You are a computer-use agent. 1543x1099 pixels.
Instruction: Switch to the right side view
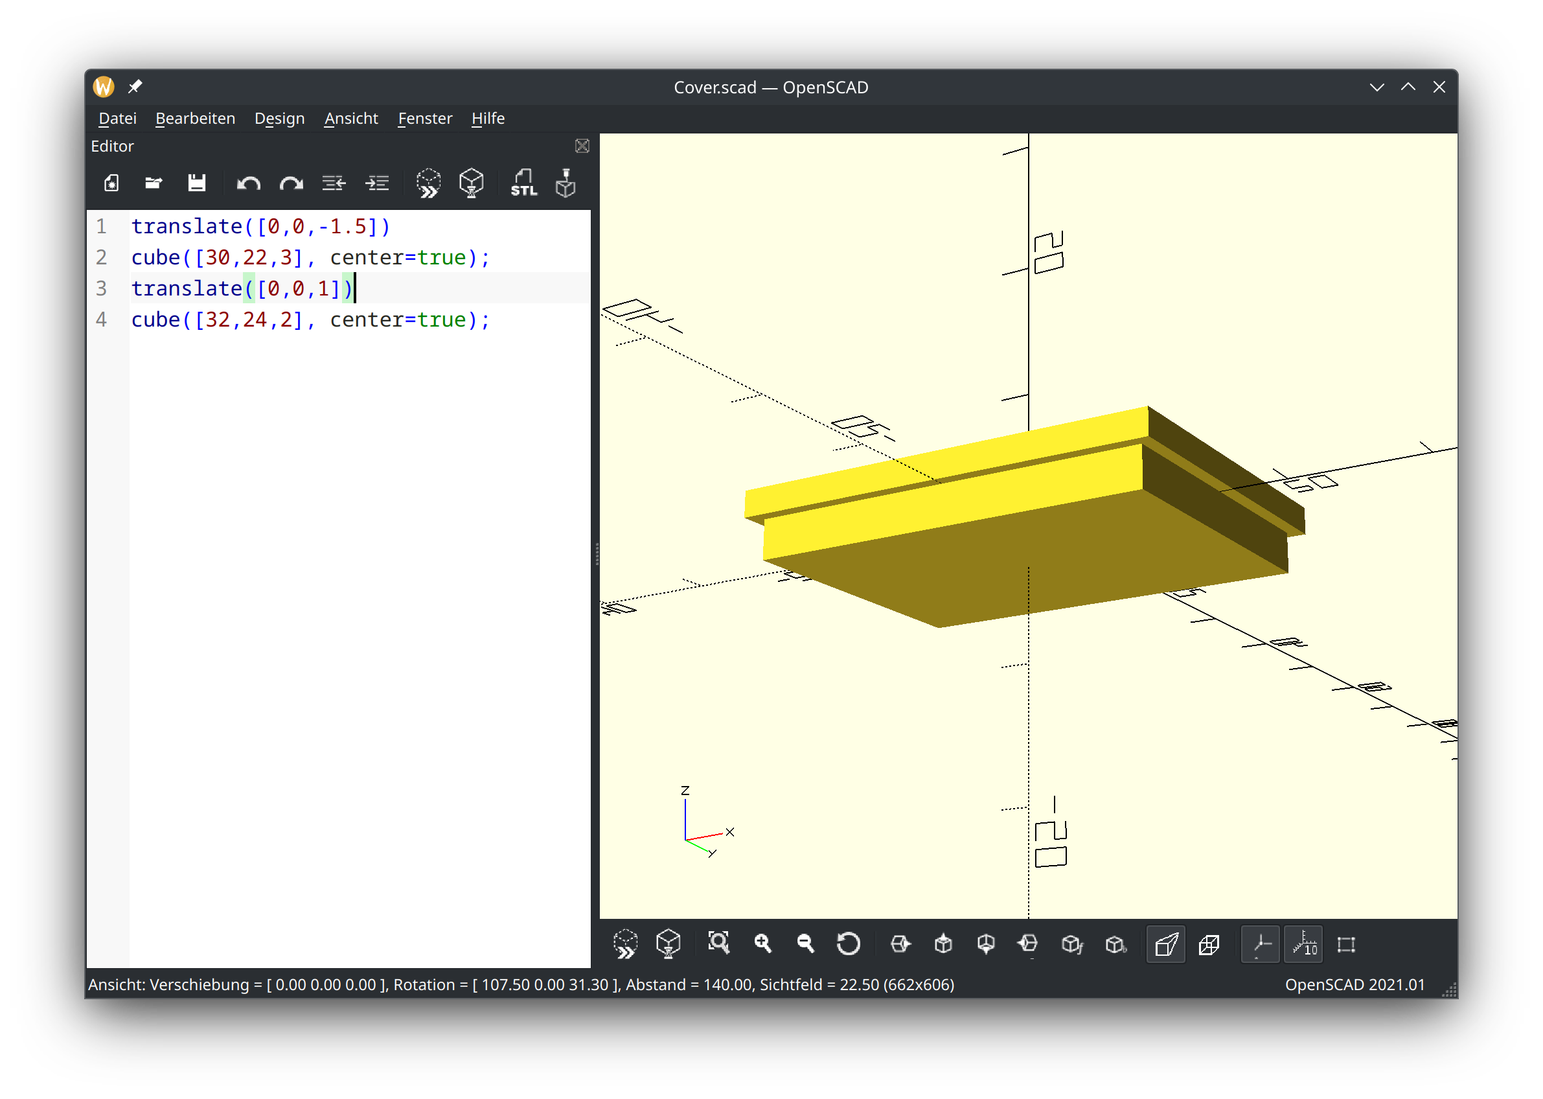pos(901,945)
